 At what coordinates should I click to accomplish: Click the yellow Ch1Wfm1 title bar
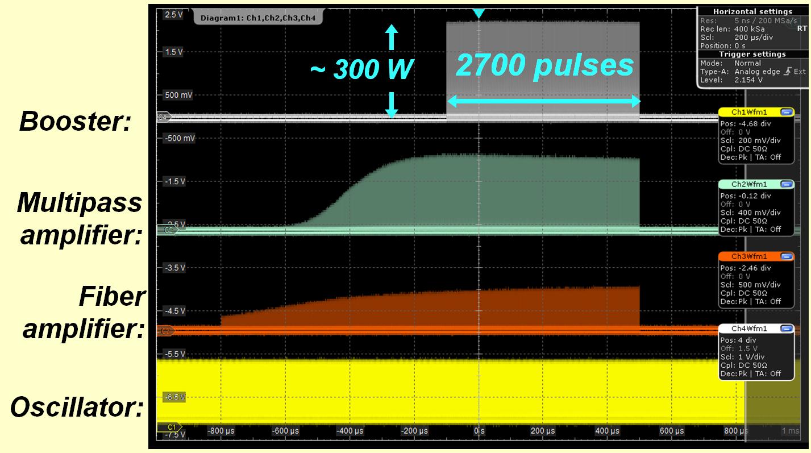pos(749,113)
